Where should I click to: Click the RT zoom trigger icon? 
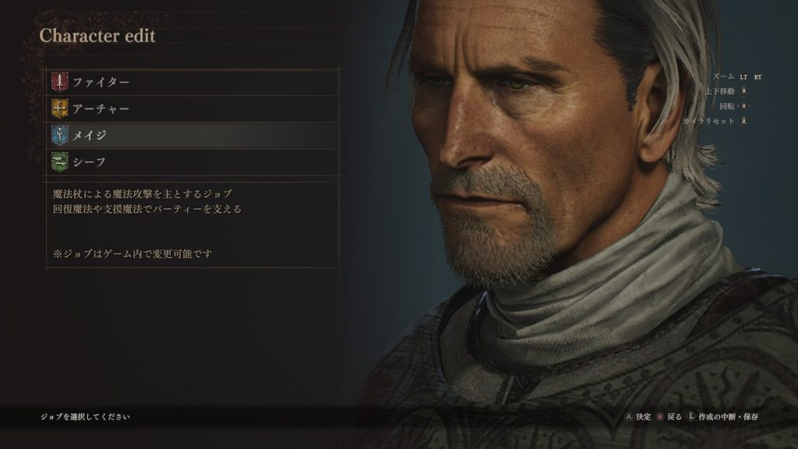(757, 77)
